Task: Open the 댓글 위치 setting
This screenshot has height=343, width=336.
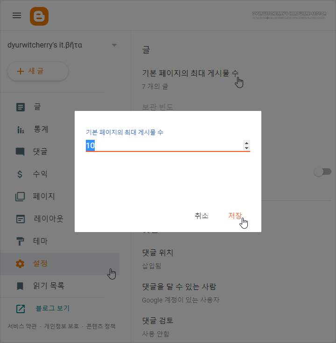Action: click(158, 253)
